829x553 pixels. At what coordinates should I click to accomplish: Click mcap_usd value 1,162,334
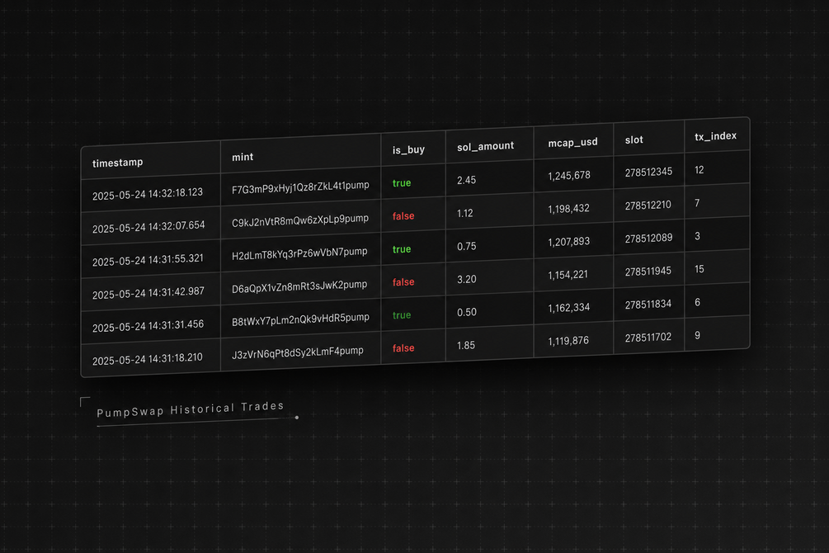coord(569,308)
